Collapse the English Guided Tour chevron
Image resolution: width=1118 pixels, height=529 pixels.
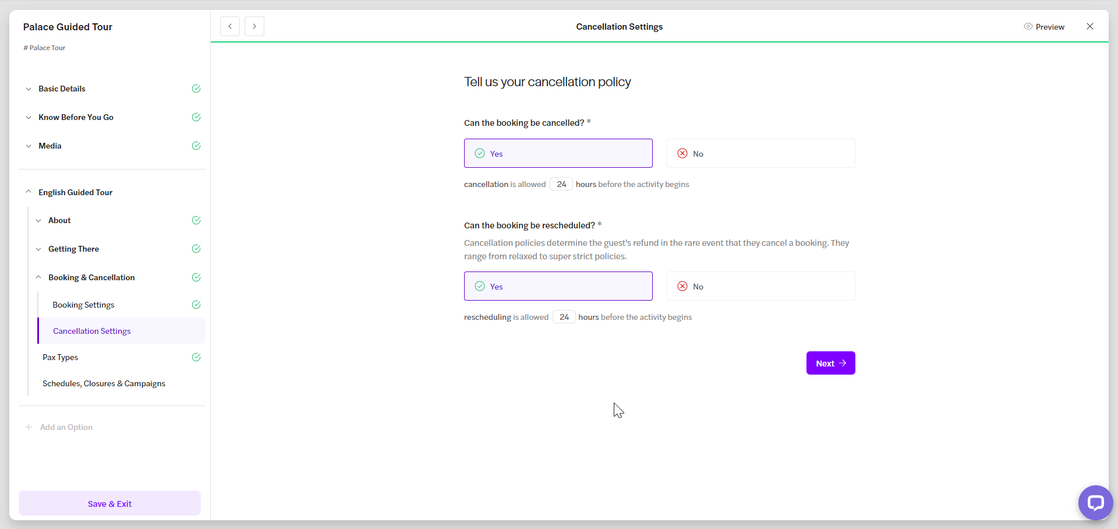pos(29,192)
